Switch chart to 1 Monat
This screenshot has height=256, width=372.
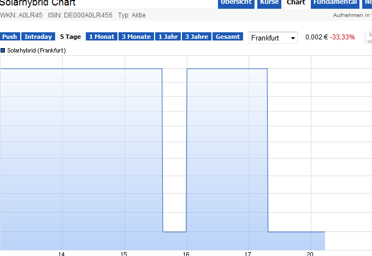(x=101, y=37)
